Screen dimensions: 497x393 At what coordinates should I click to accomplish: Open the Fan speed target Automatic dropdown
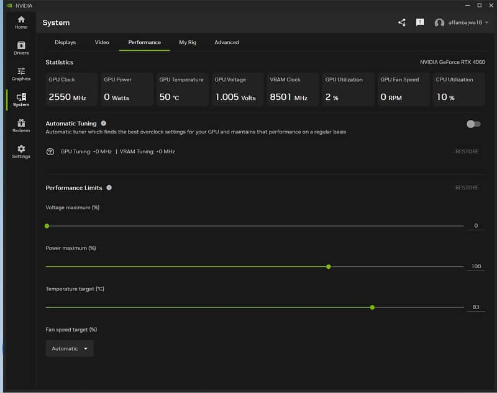pos(70,348)
